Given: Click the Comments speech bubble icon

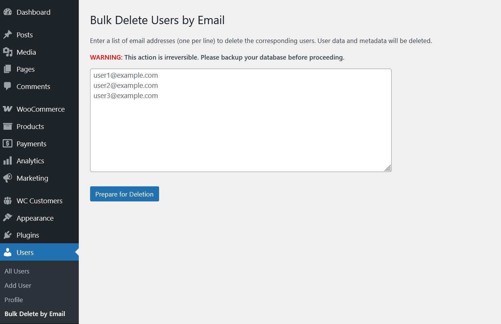Looking at the screenshot, I should (8, 86).
